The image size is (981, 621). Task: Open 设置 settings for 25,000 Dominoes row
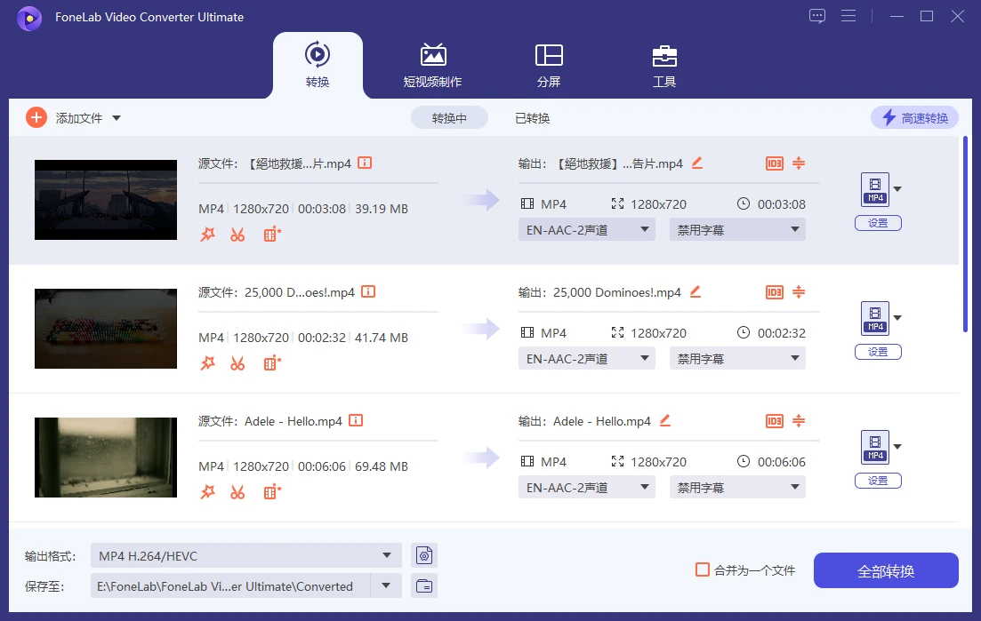tap(878, 351)
